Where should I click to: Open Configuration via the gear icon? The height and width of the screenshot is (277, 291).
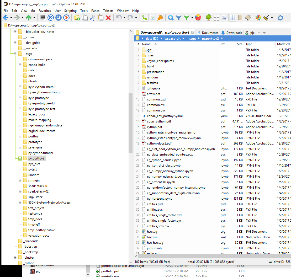coord(280,18)
